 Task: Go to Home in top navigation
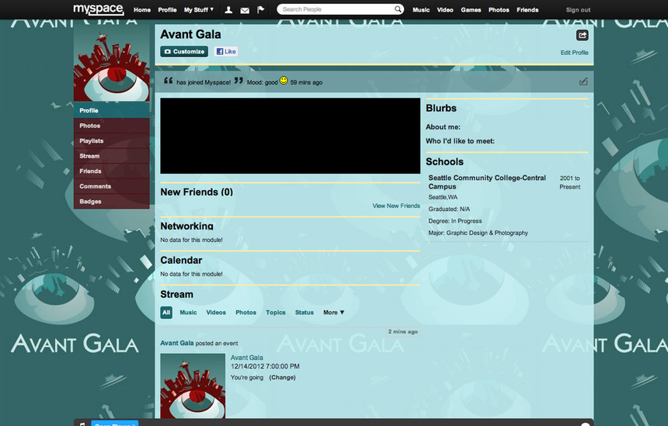(x=142, y=10)
